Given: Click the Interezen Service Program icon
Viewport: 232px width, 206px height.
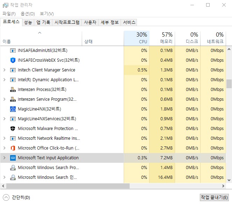Looking at the screenshot, I should tap(13, 99).
